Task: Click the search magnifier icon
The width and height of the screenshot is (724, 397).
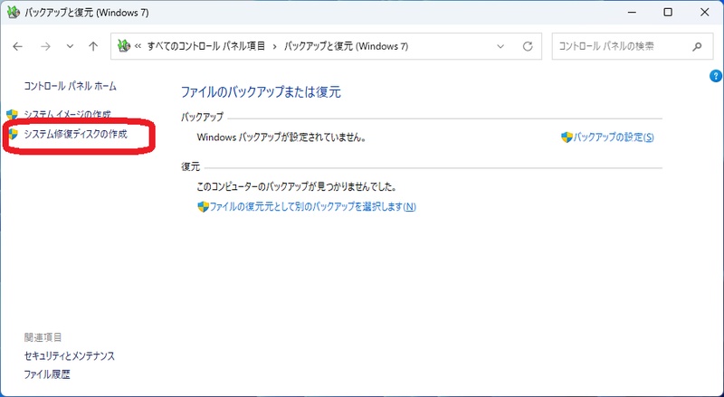Action: coord(697,46)
